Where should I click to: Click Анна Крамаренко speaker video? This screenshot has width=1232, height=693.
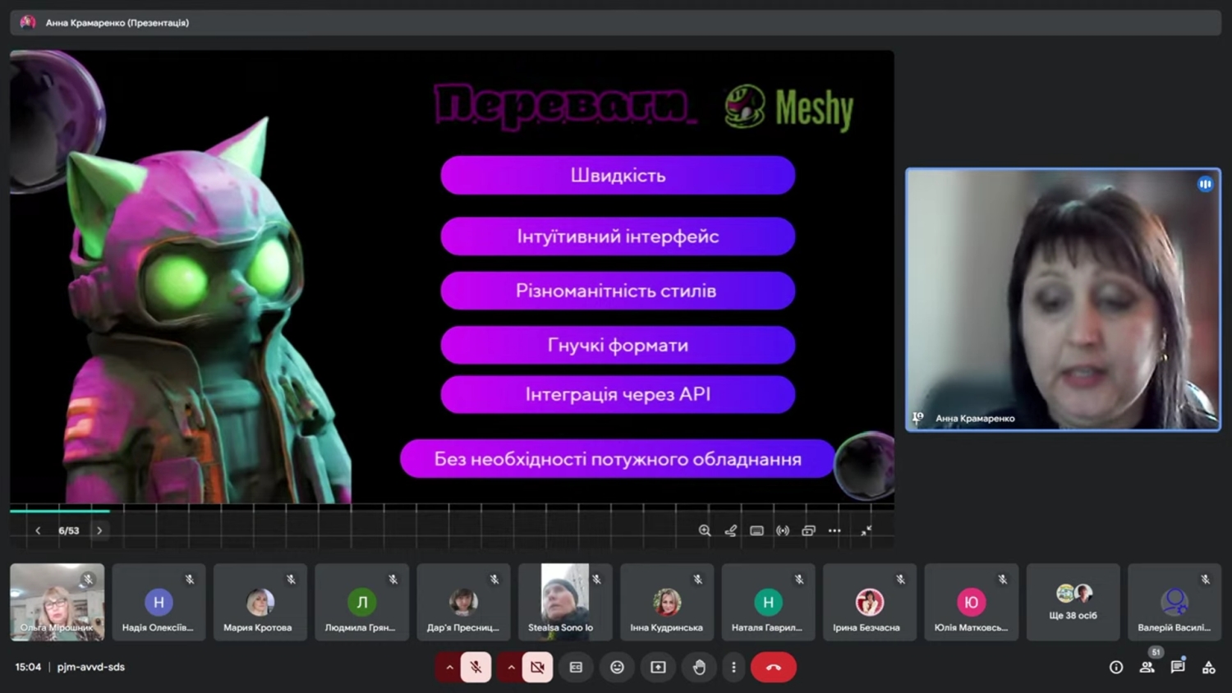(x=1063, y=300)
